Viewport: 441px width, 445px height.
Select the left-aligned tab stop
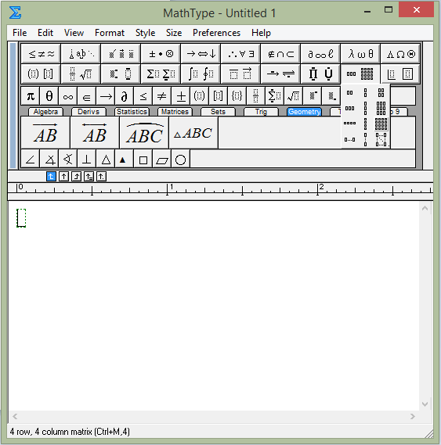click(x=51, y=177)
